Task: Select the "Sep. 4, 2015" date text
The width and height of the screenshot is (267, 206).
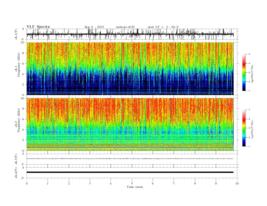Action: pyautogui.click(x=94, y=27)
